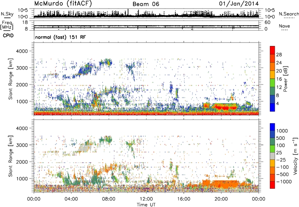Image resolution: width=299 pixels, height=207 pixels.
Task: Click the 16:00 time axis label
Action: (x=184, y=199)
